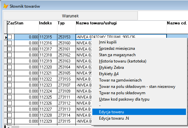Click Nazwa towaru/usługi column header
The height and width of the screenshot is (128, 188).
coord(121,27)
